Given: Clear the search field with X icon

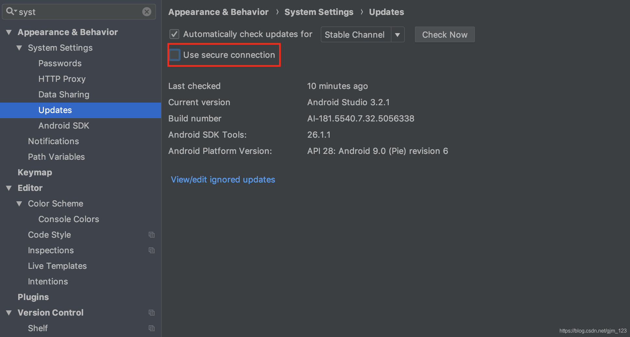Looking at the screenshot, I should [147, 12].
